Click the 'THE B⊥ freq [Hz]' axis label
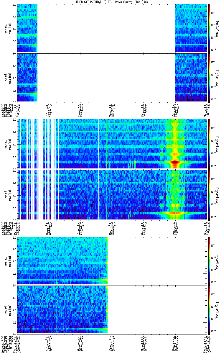 point(7,261)
